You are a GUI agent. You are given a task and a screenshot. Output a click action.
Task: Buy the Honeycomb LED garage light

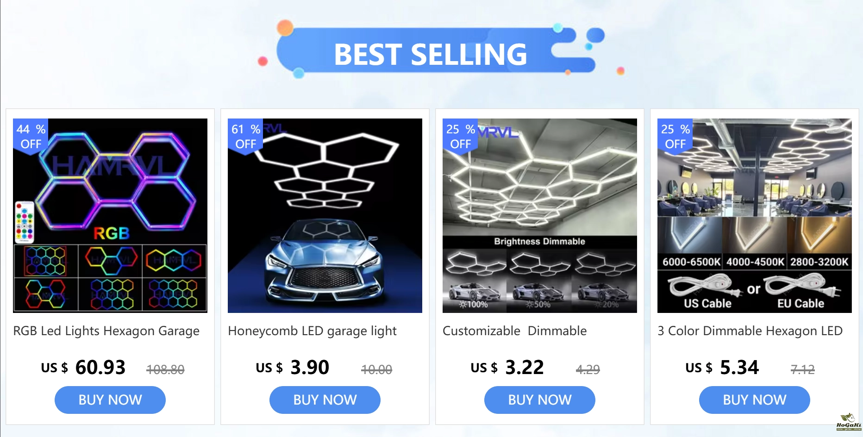325,400
